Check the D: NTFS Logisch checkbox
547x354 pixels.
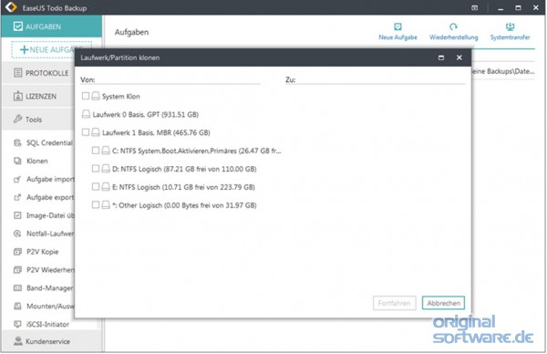click(95, 169)
